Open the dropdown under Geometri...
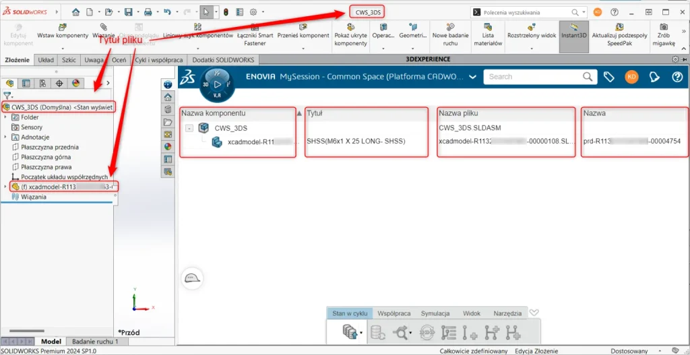The height and width of the screenshot is (355, 690). tap(412, 49)
